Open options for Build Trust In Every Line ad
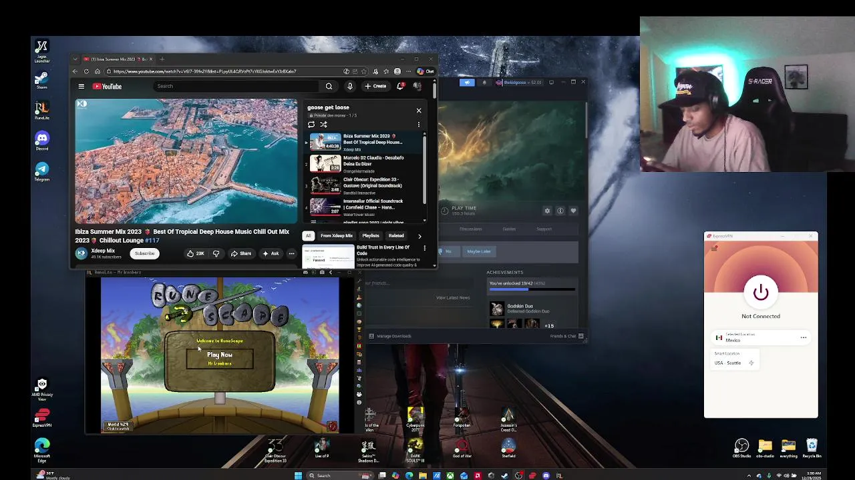This screenshot has width=855, height=480. coord(424,248)
